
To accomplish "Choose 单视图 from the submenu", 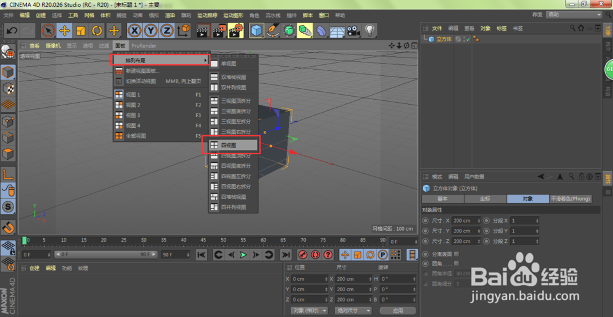I will 234,63.
